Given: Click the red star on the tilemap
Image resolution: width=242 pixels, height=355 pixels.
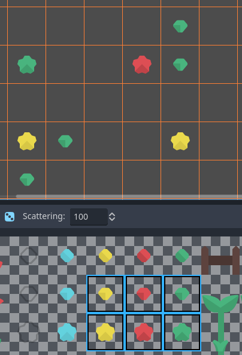Looking at the screenshot, I should pyautogui.click(x=142, y=65).
